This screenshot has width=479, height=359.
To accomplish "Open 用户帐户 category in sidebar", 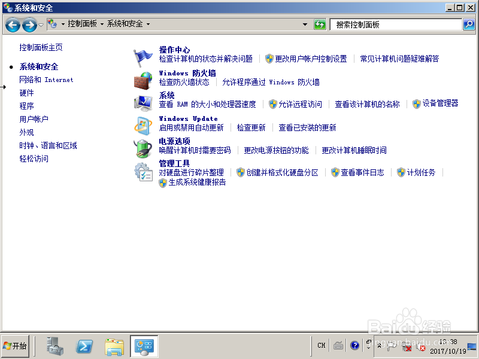I will coord(34,119).
